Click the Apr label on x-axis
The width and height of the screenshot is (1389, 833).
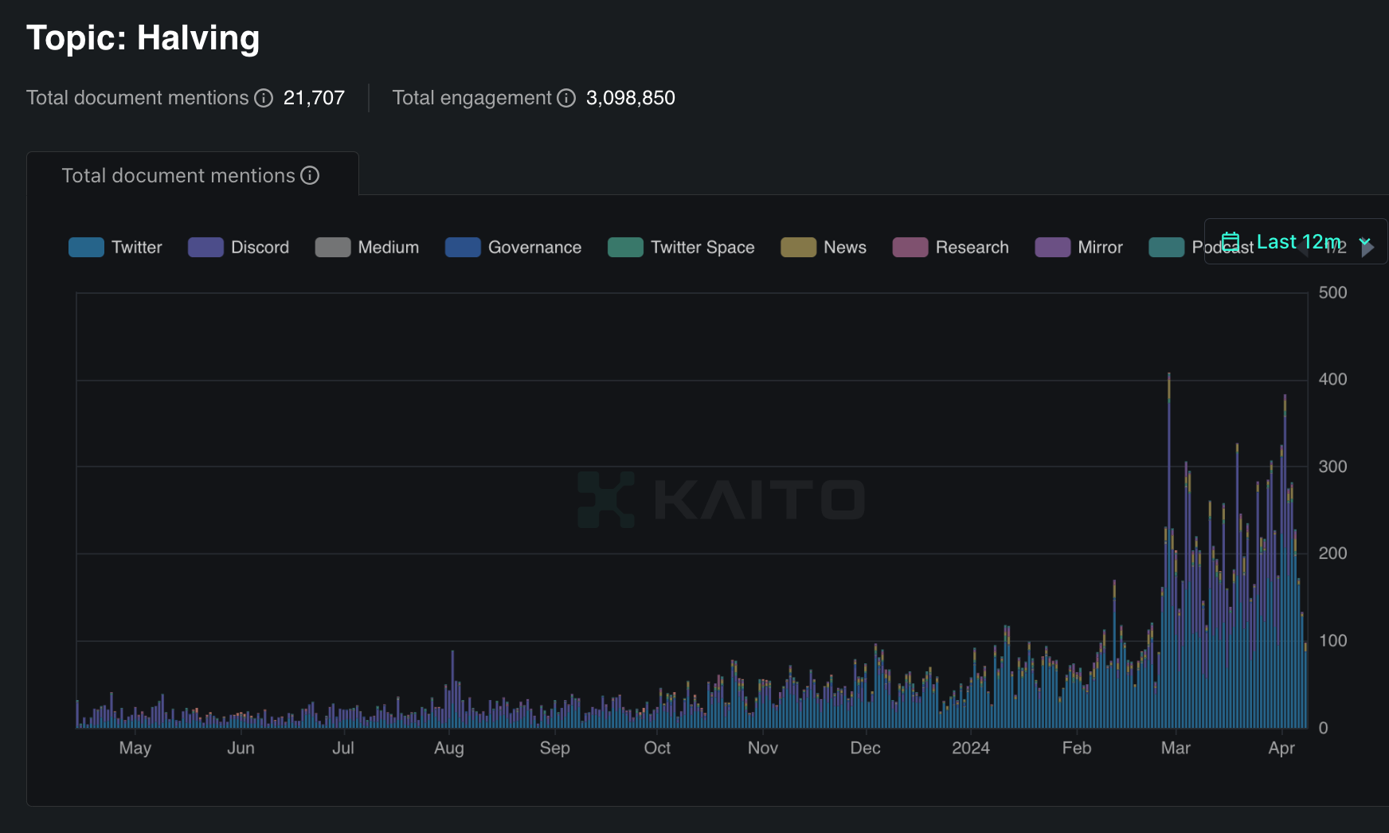(x=1281, y=748)
